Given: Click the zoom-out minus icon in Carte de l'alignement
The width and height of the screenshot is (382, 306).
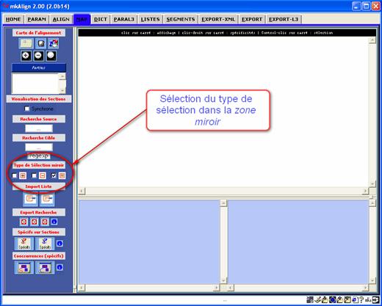Looking at the screenshot, I should click(38, 56).
